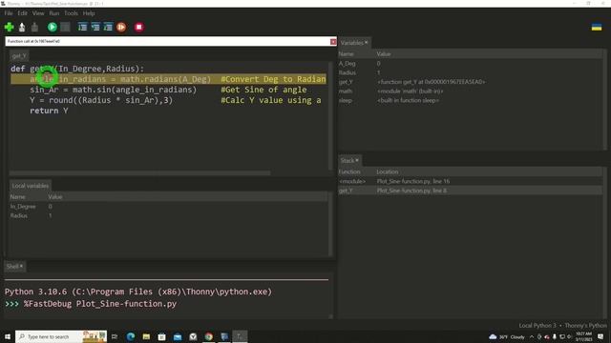Run current script with green play button
This screenshot has height=343, width=611.
pos(53,28)
